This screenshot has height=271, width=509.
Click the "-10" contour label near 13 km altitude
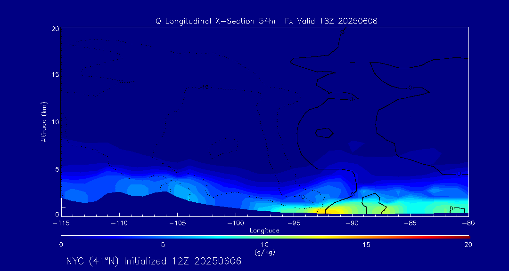click(x=203, y=87)
